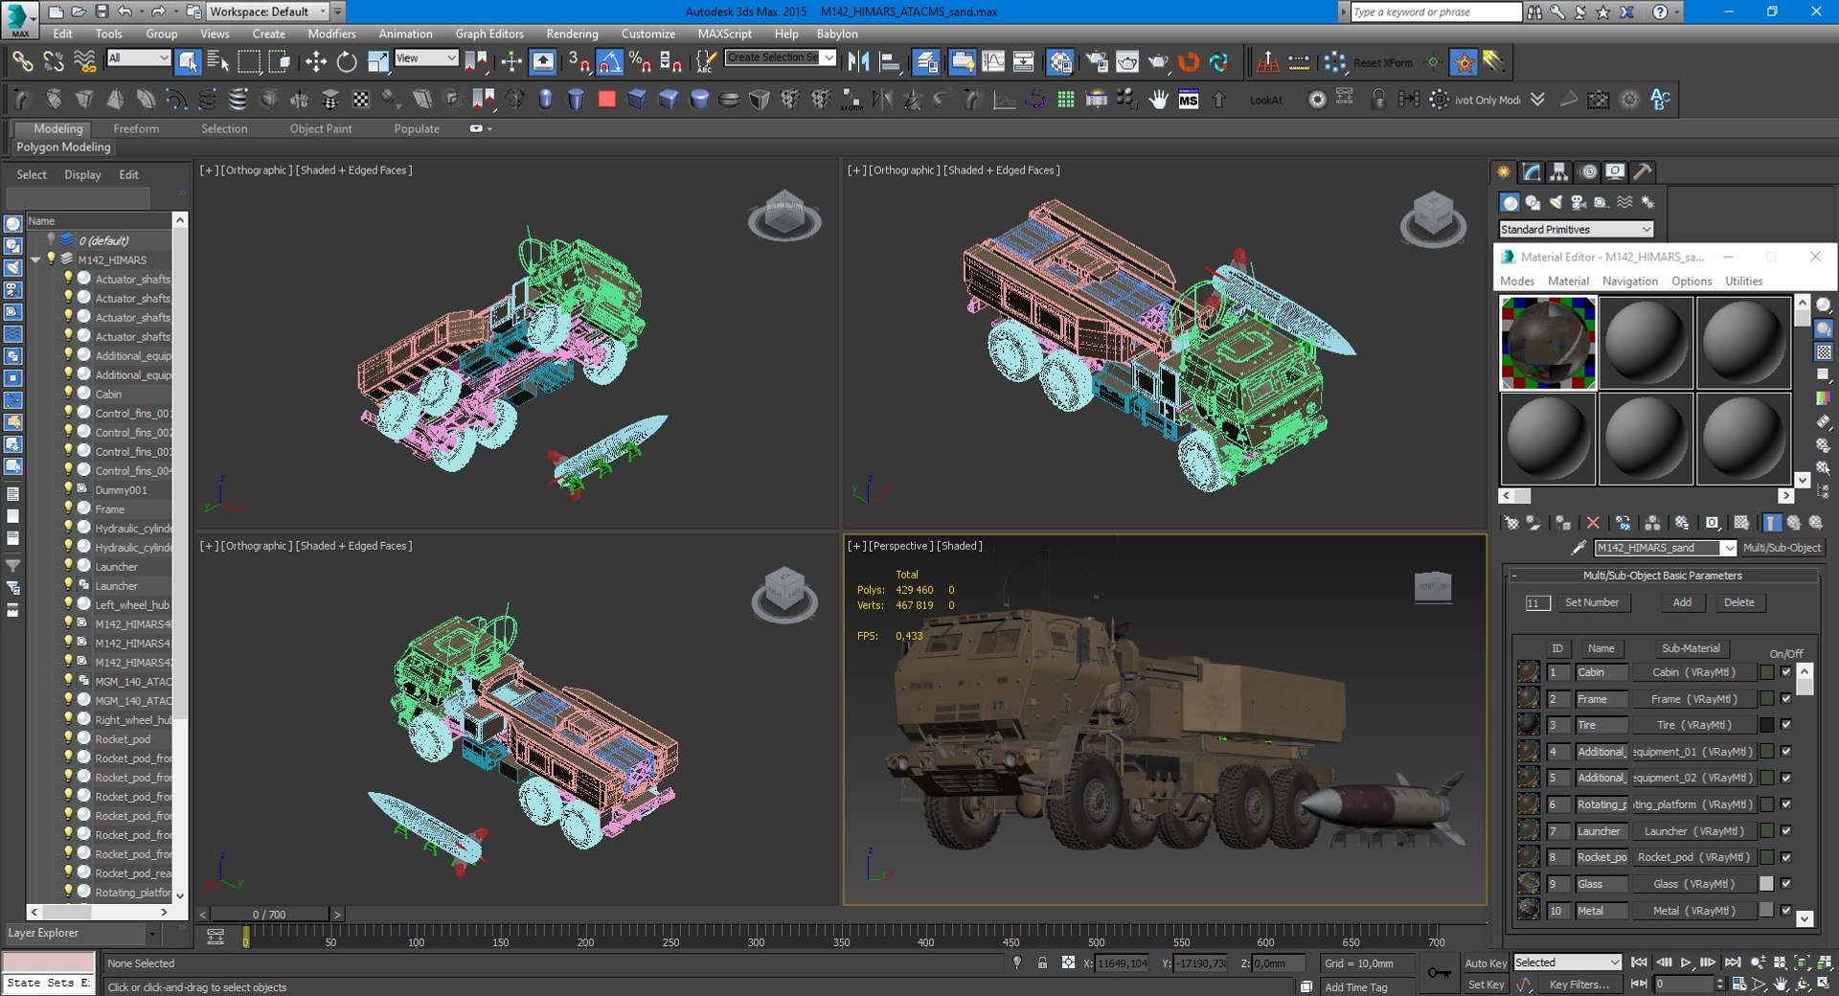The image size is (1839, 996).
Task: Open Navigation menu in Material Editor
Action: click(1630, 282)
